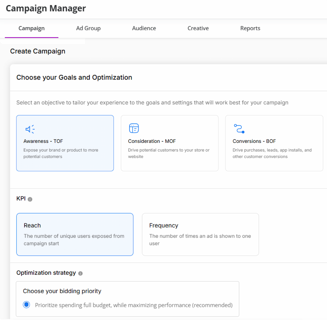The height and width of the screenshot is (321, 327).
Task: Switch to the Ad Group tab
Action: click(x=88, y=28)
